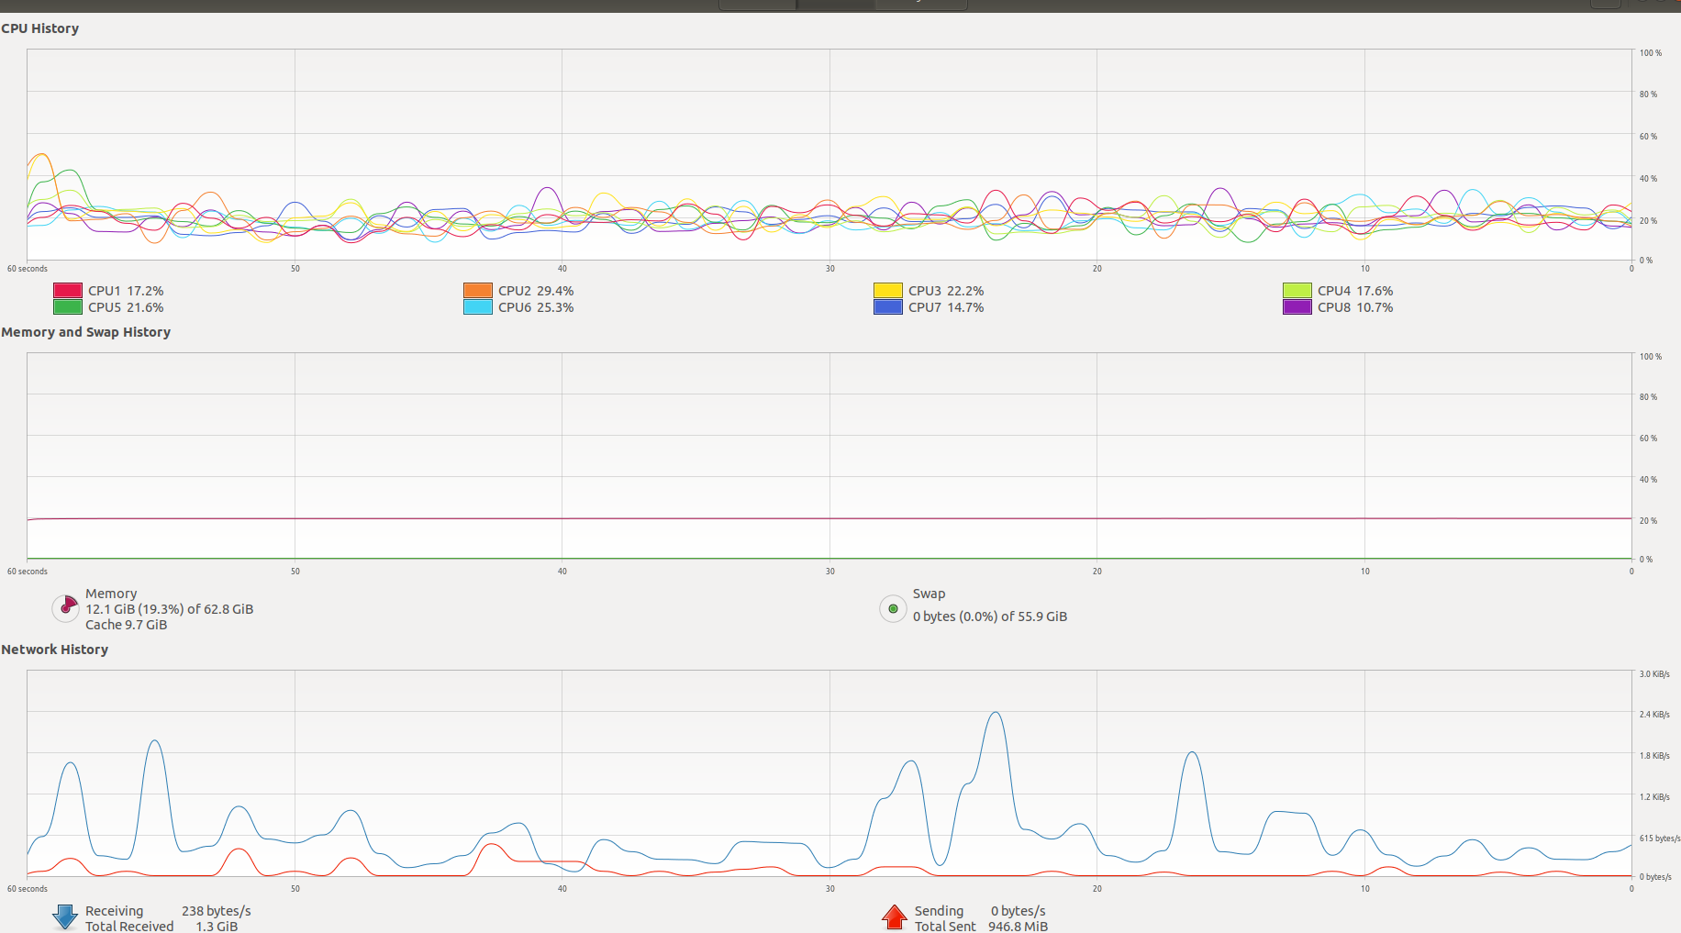The height and width of the screenshot is (933, 1681).
Task: Change the CPU3 yellow line color
Action: 888,291
